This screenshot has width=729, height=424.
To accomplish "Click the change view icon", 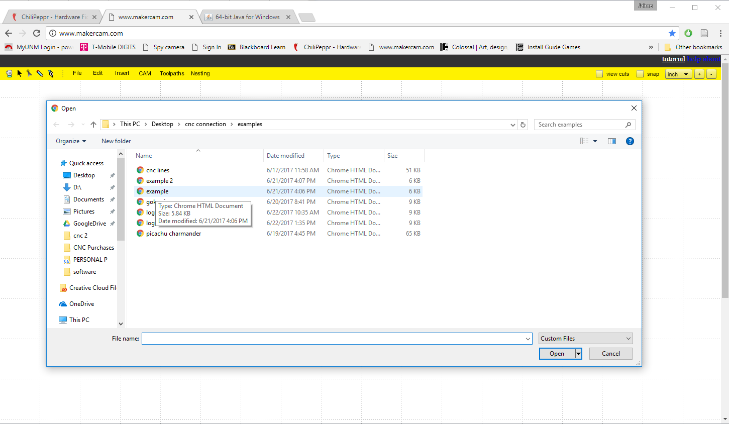I will 584,141.
